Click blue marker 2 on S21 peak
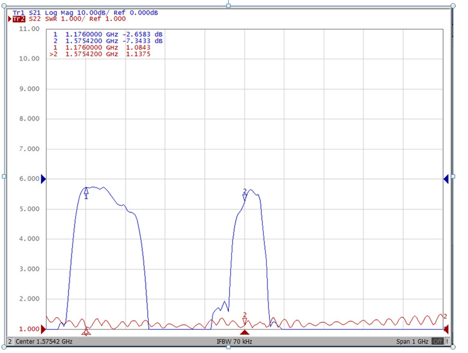Viewport: 468px width, 353px height. (x=245, y=193)
